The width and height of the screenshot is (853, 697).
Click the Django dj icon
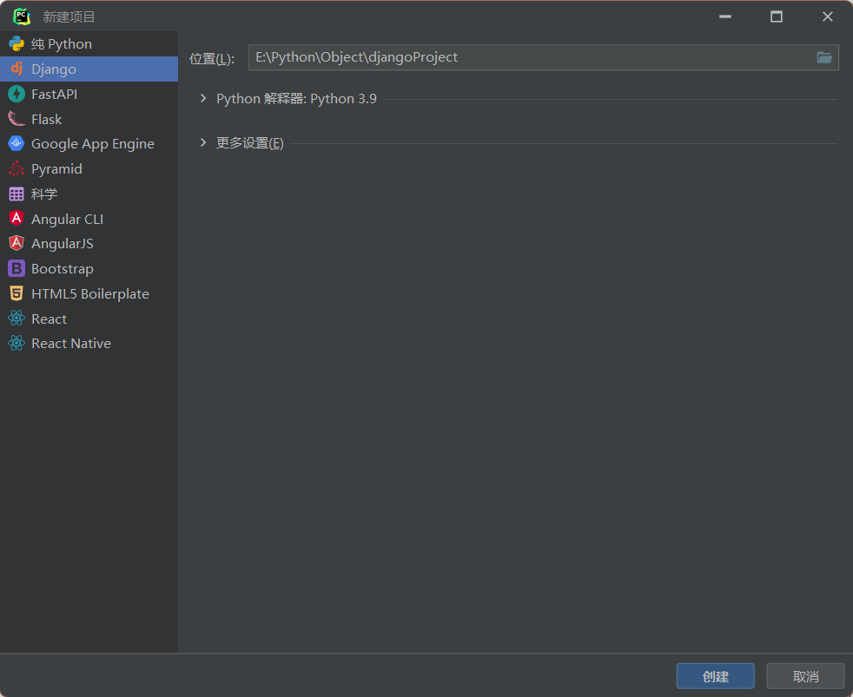point(17,69)
